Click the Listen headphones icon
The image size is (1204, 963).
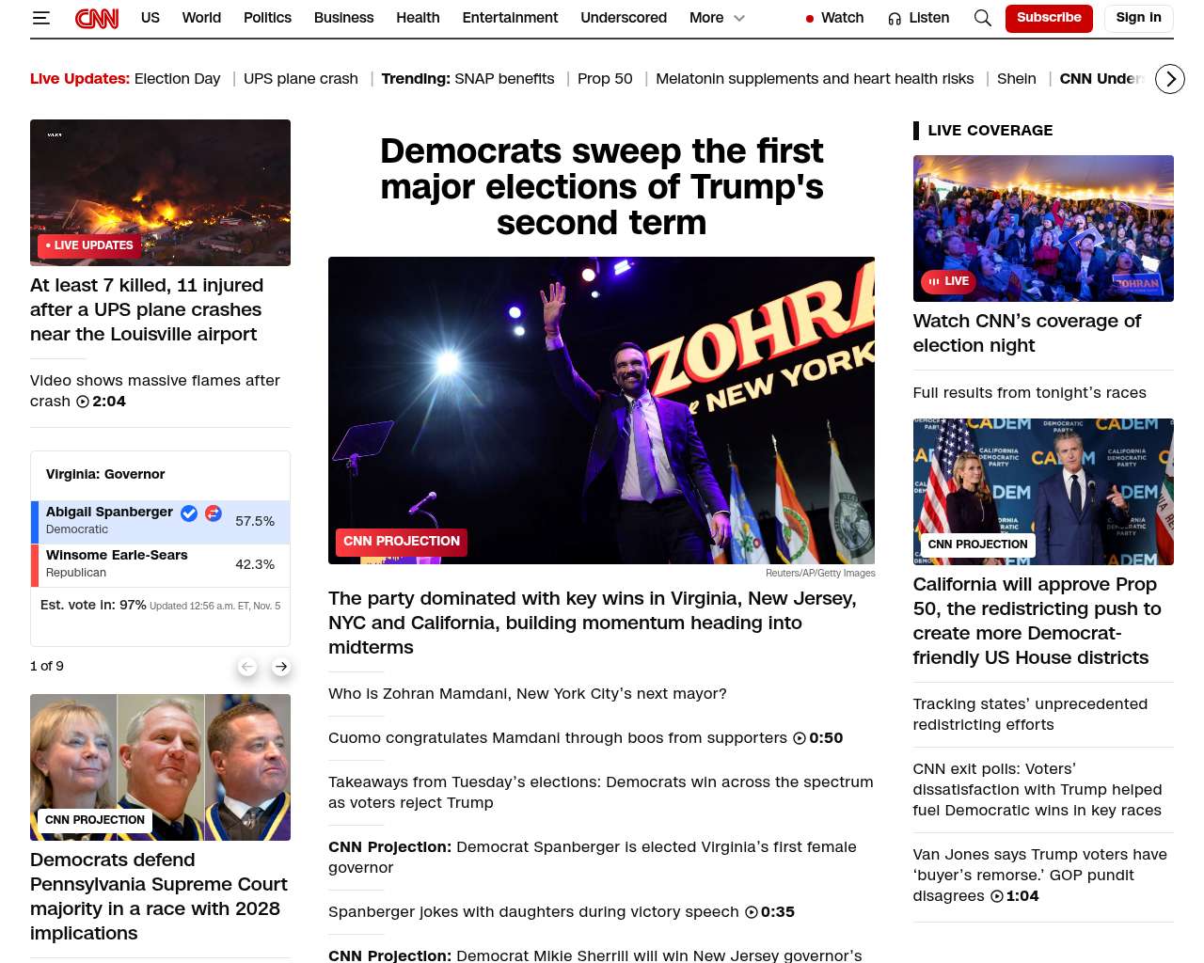coord(895,18)
